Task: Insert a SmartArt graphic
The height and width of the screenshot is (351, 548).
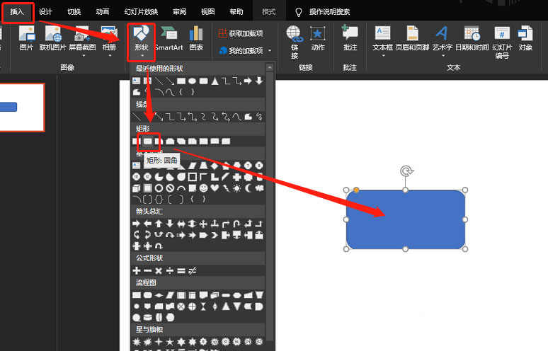Action: pyautogui.click(x=169, y=38)
